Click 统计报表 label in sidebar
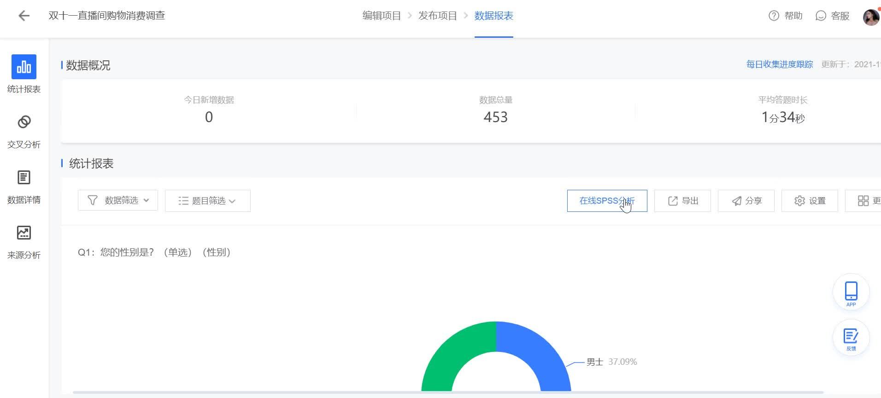 pos(24,89)
